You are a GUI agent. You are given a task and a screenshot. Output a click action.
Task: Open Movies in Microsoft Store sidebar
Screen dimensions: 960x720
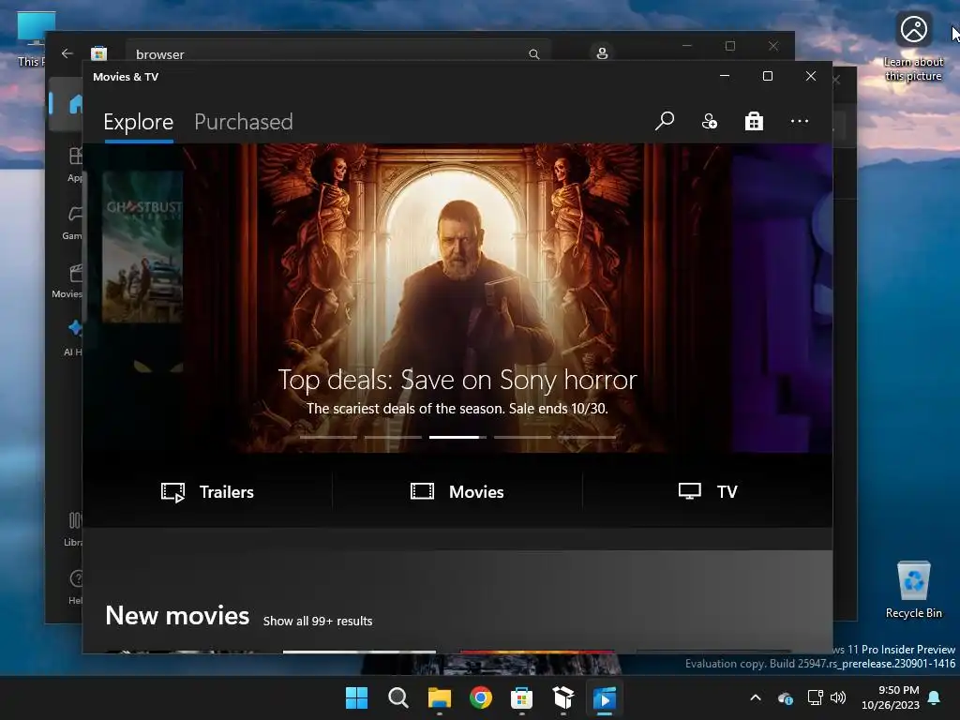tap(68, 281)
